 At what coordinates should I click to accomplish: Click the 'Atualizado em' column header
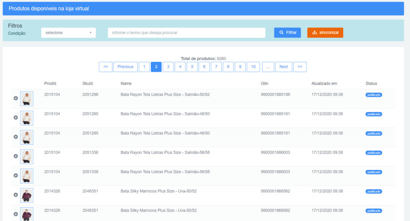click(324, 84)
